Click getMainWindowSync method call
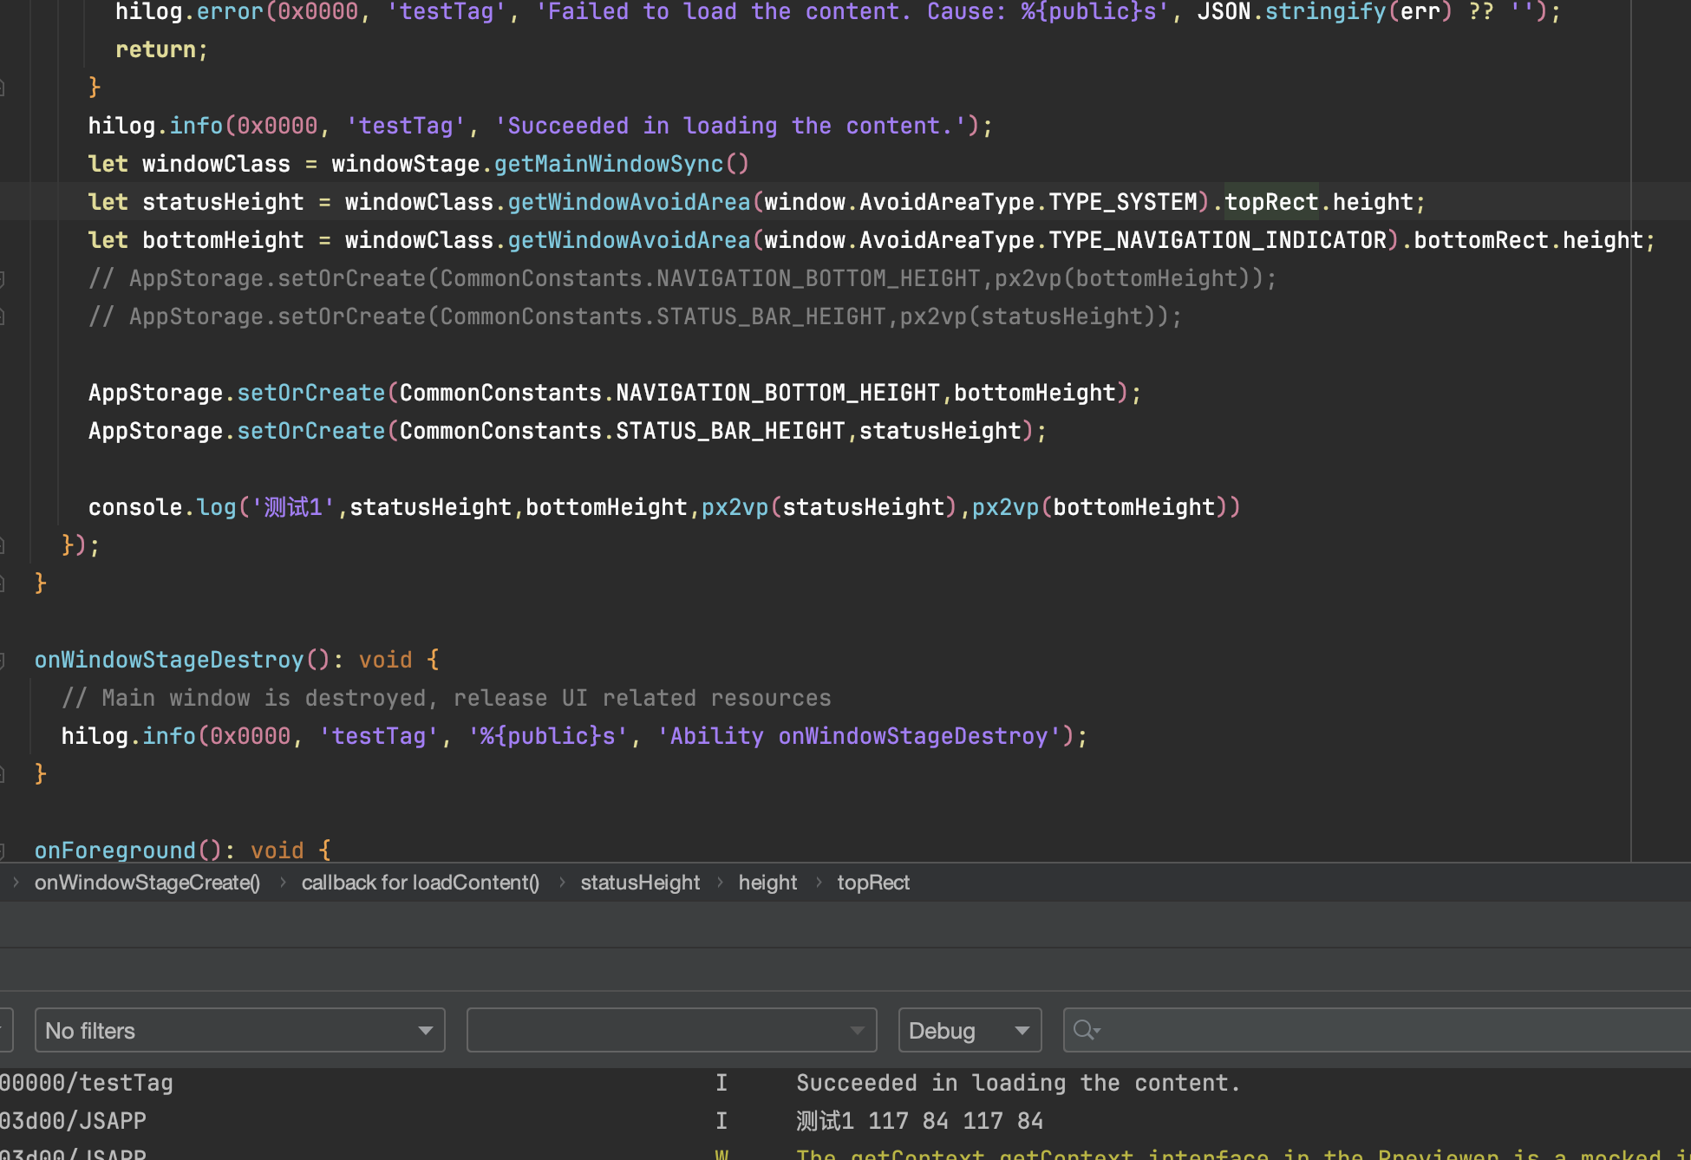The width and height of the screenshot is (1691, 1160). pos(609,164)
